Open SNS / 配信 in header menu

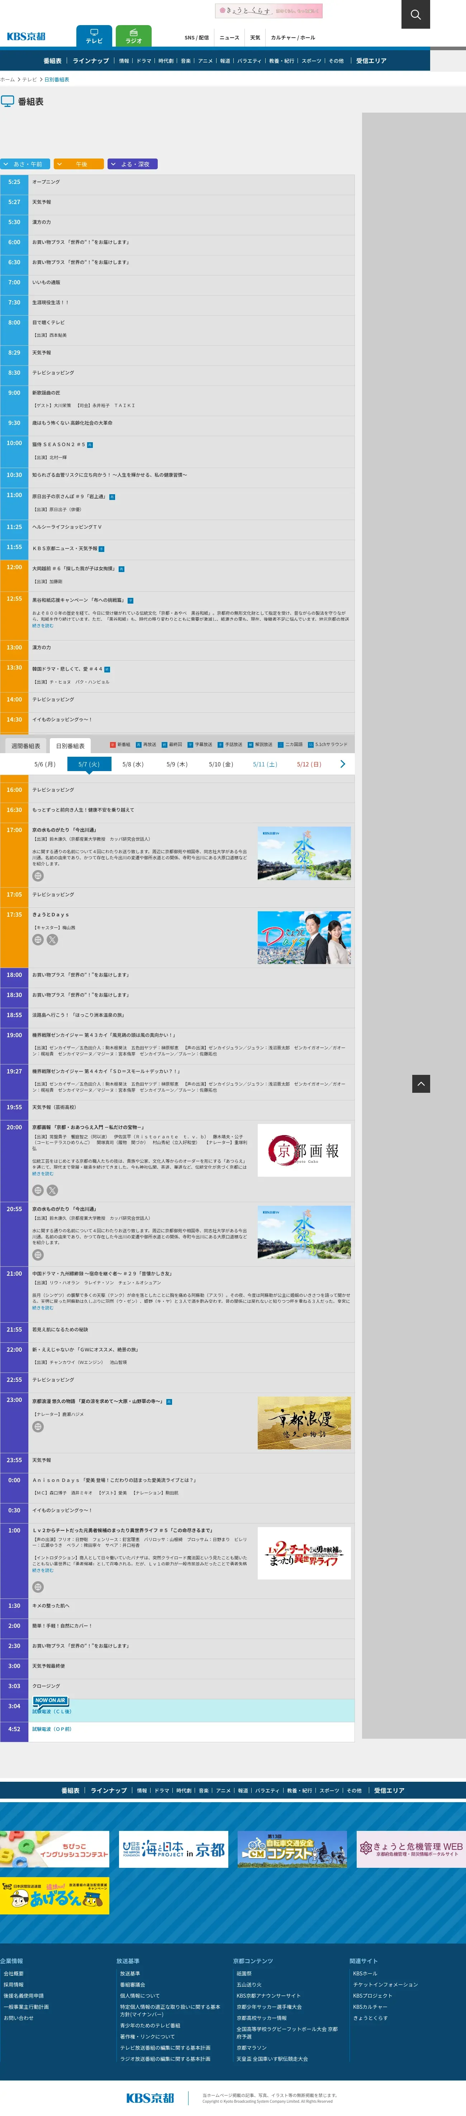(x=196, y=38)
